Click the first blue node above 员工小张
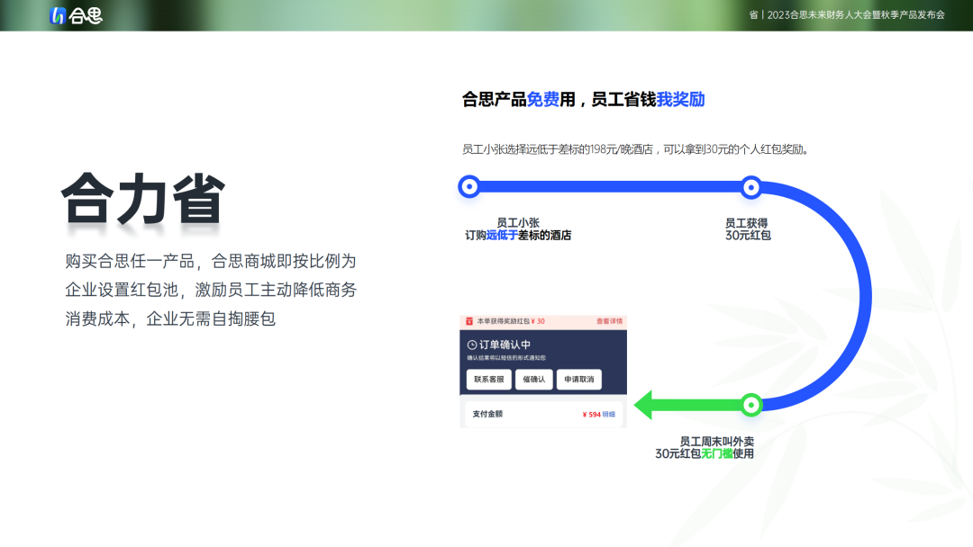 (469, 186)
